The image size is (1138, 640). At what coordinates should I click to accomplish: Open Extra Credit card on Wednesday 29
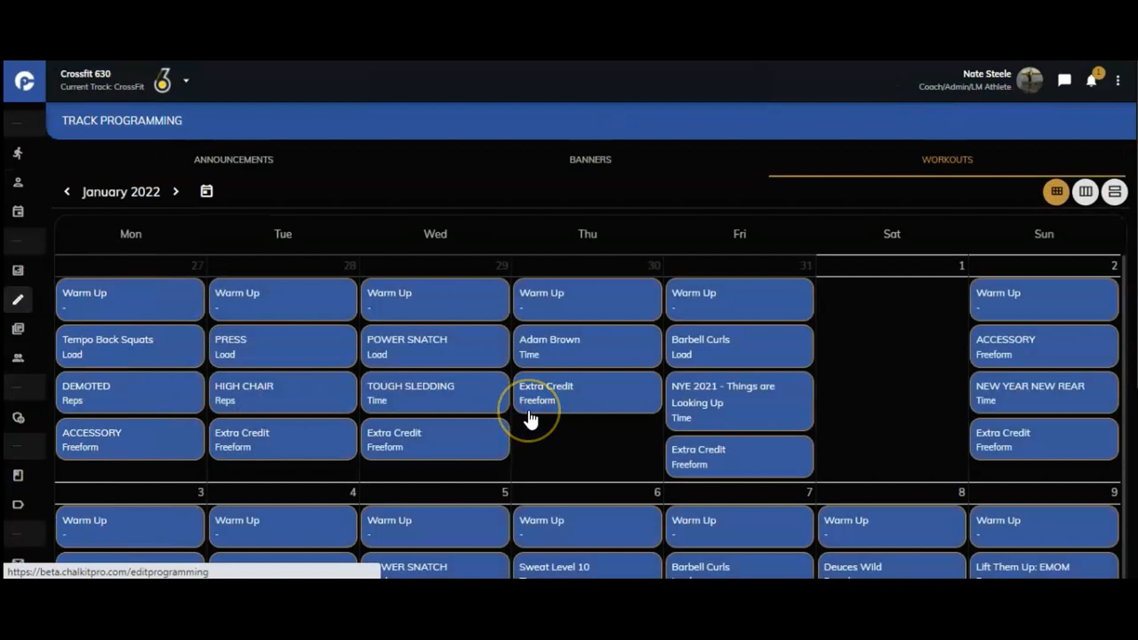click(435, 440)
